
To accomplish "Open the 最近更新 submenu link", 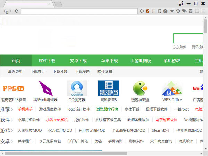I will tap(15, 71).
